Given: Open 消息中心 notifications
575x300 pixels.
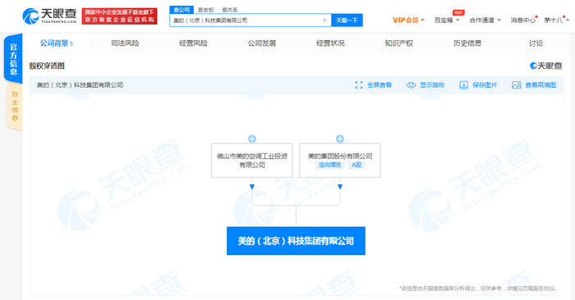Looking at the screenshot, I should point(523,20).
